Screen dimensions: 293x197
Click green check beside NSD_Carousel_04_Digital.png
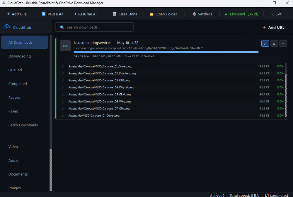(63, 87)
